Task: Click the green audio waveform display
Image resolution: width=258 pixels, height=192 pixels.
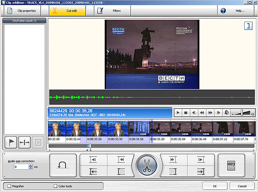Action: (x=152, y=97)
